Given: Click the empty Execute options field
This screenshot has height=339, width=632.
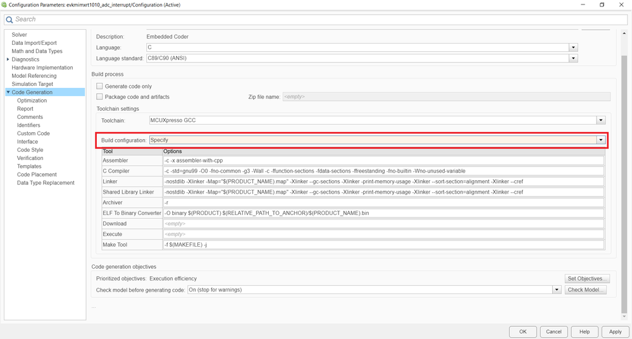Looking at the screenshot, I should pyautogui.click(x=383, y=234).
